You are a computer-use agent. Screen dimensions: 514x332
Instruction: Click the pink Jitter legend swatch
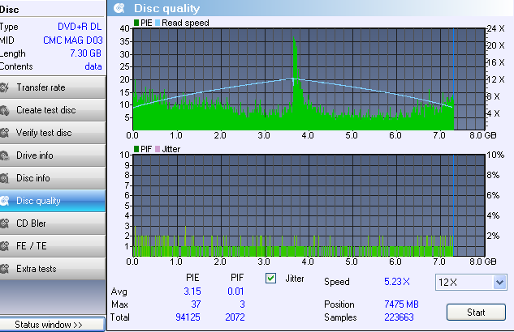point(158,150)
